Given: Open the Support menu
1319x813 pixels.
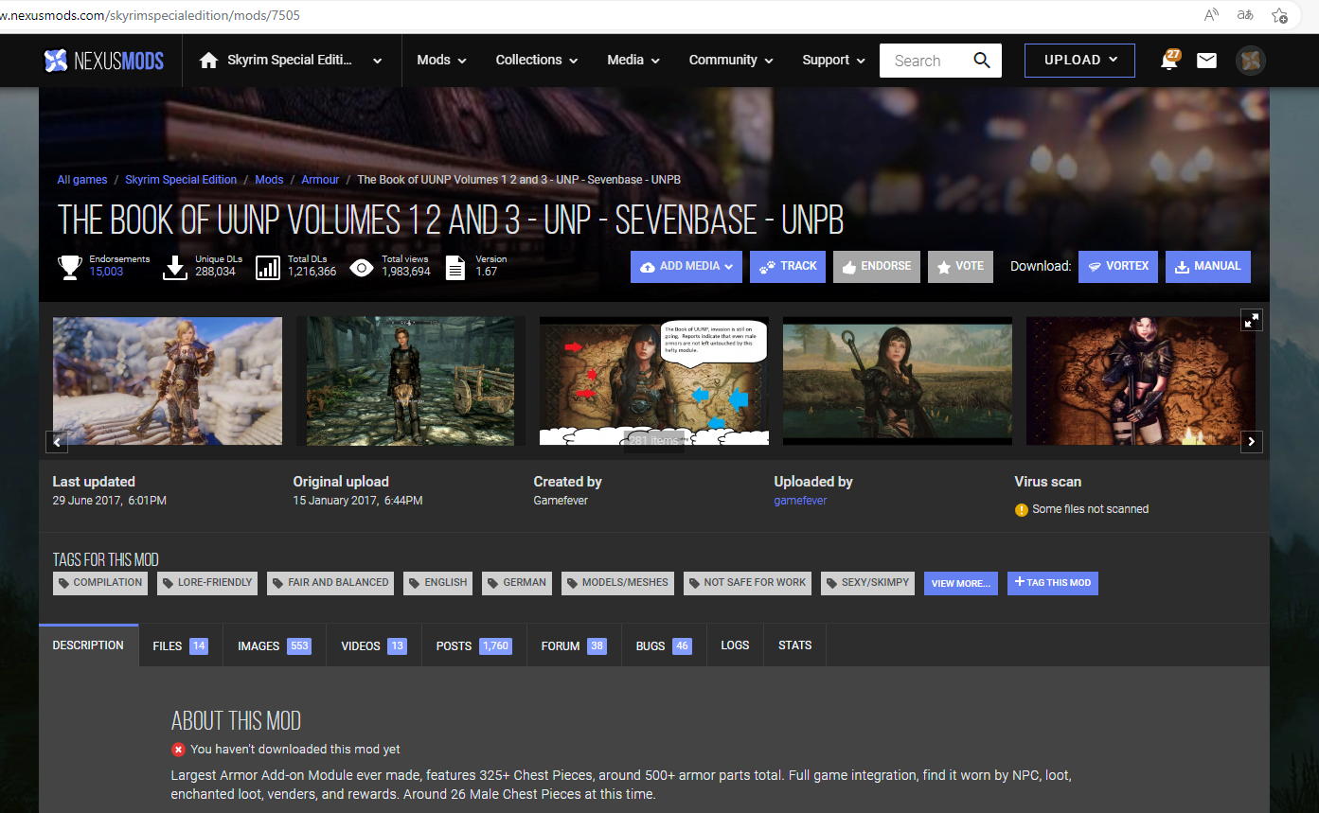Looking at the screenshot, I should coord(833,61).
